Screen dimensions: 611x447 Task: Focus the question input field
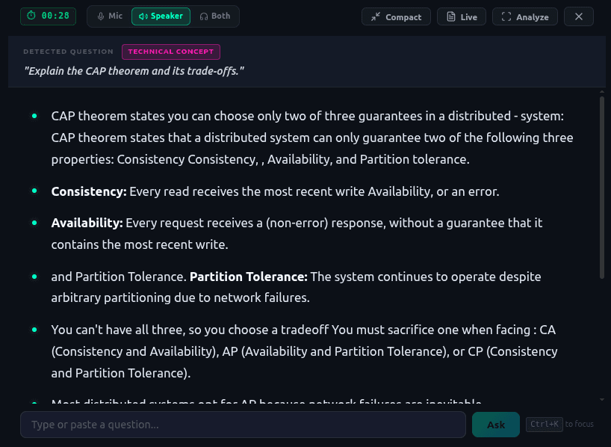[244, 425]
